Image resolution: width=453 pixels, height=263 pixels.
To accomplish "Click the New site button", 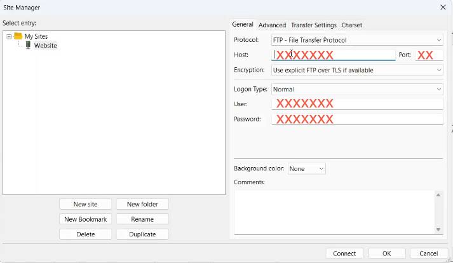I will tap(85, 205).
